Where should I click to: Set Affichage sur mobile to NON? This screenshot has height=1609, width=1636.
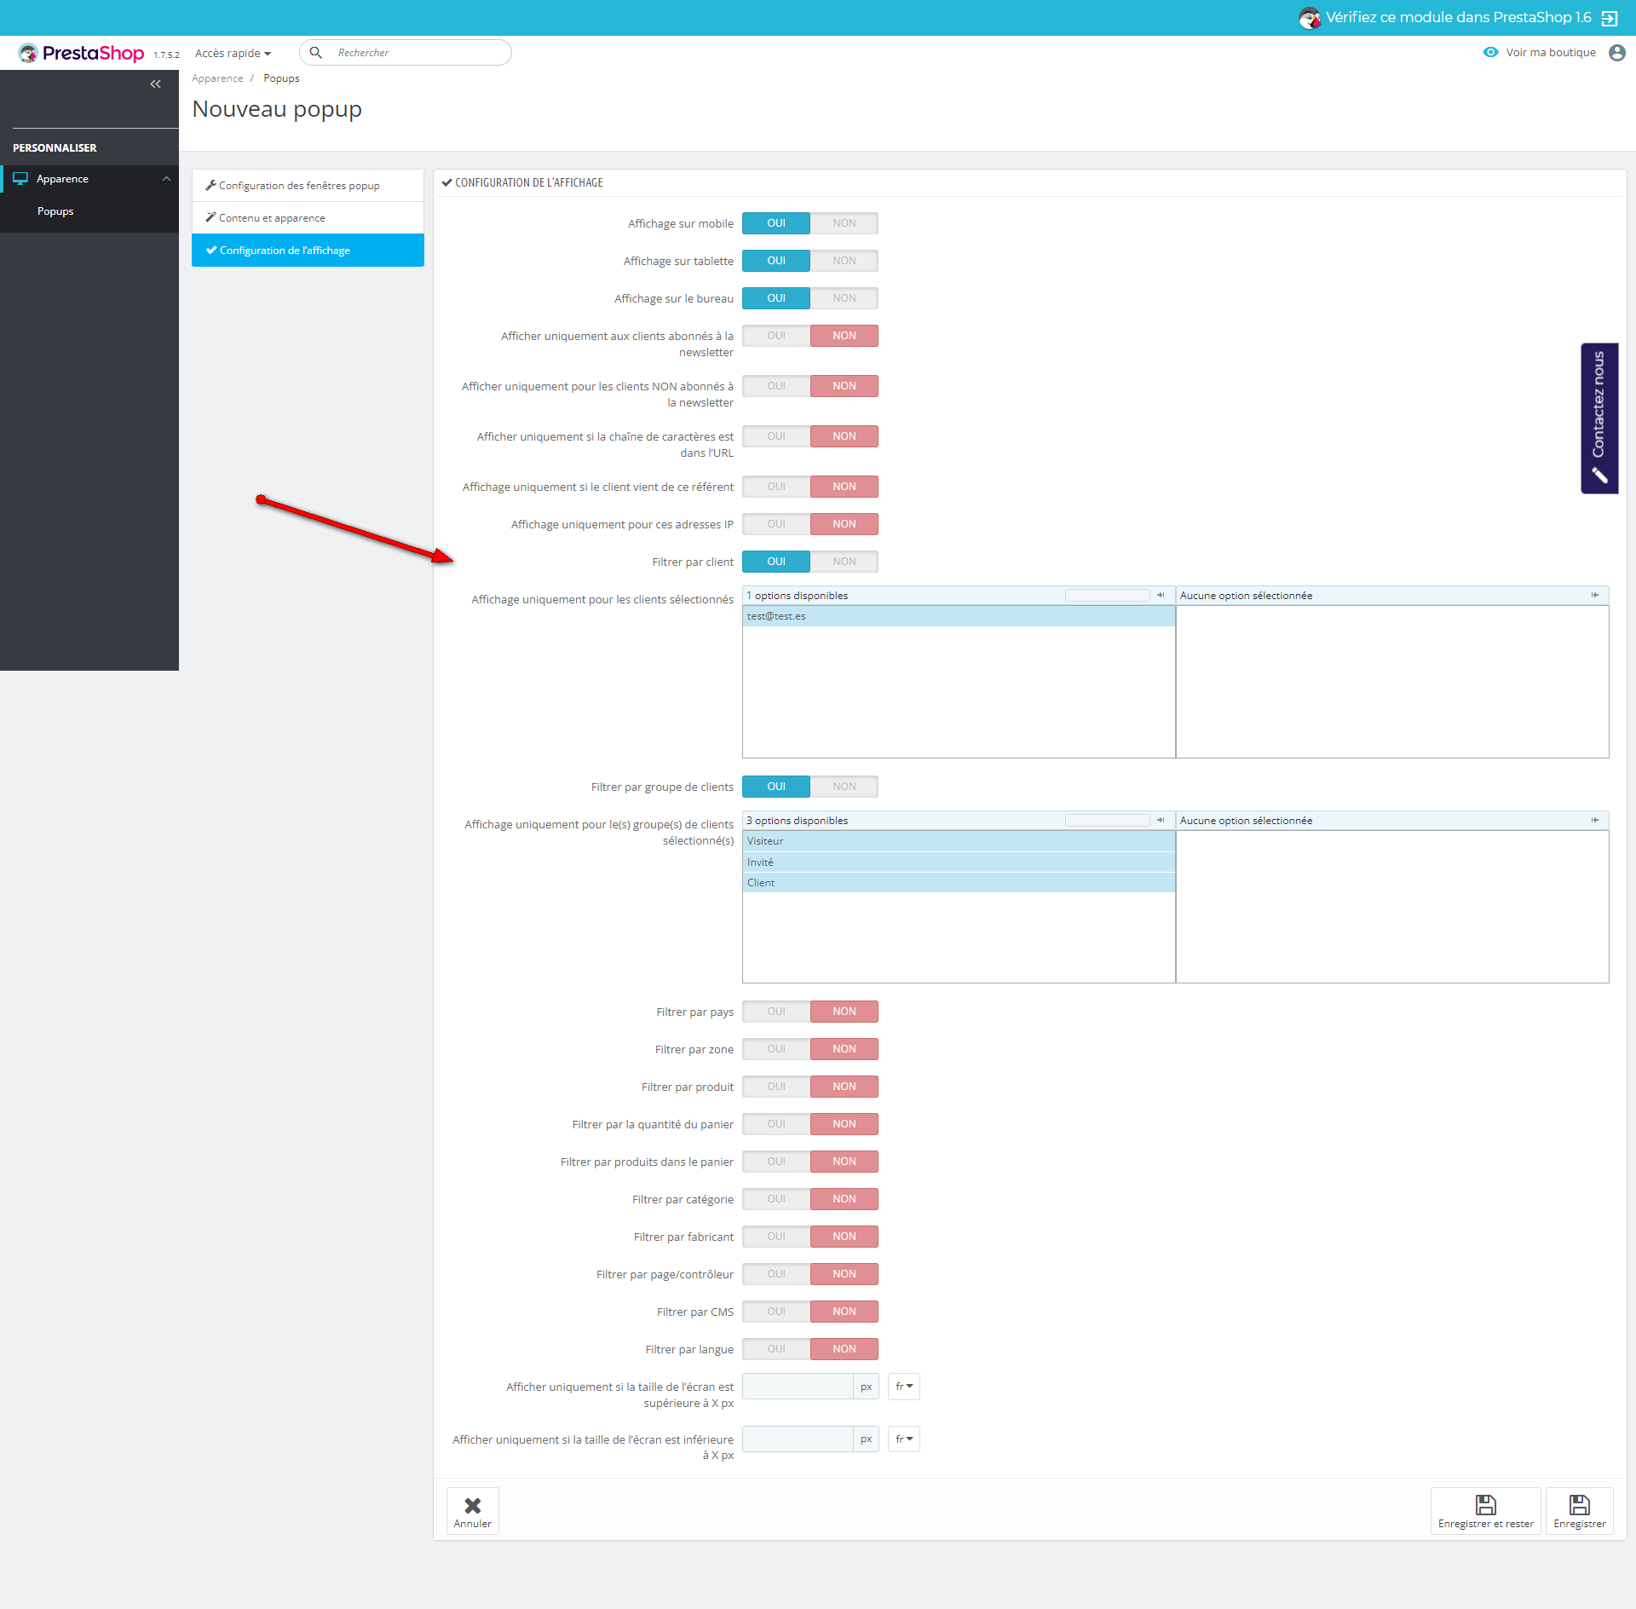point(844,223)
